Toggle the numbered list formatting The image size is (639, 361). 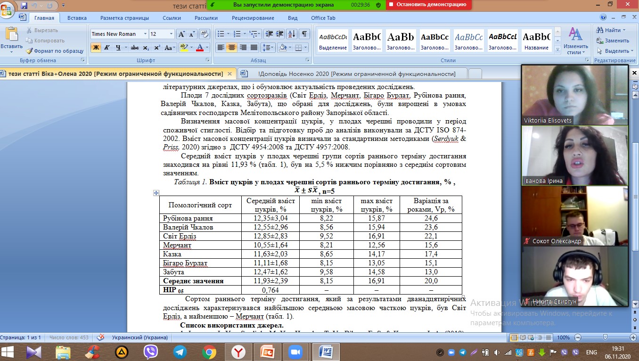click(237, 34)
